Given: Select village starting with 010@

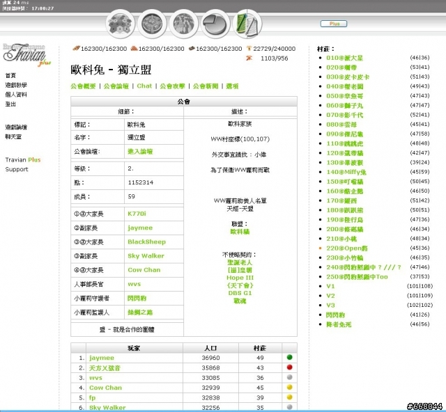Looking at the screenshot, I should [x=344, y=58].
